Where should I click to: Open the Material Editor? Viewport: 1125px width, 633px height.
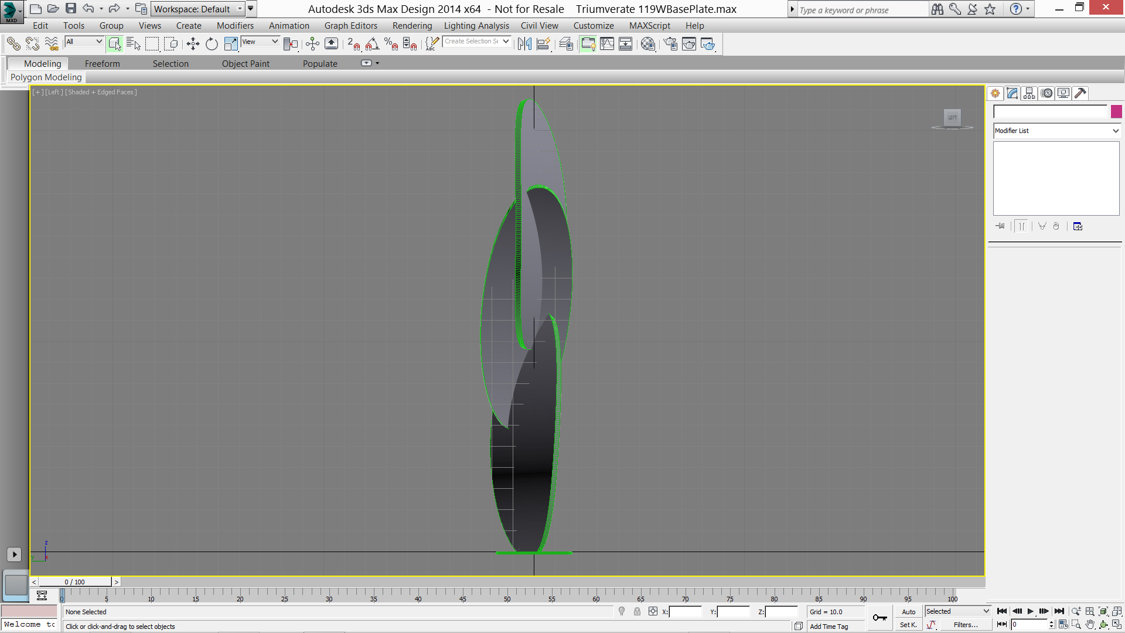(x=648, y=44)
